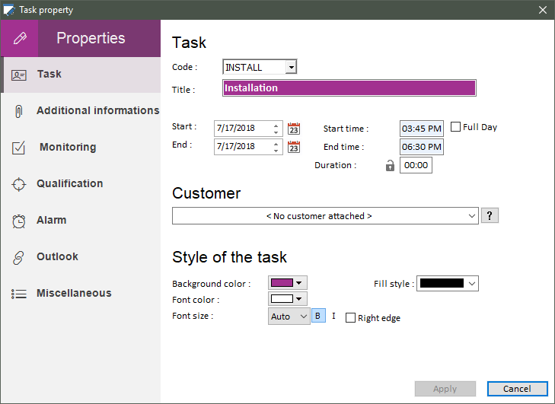
Task: Increase the End date with up arrow
Action: [276, 143]
